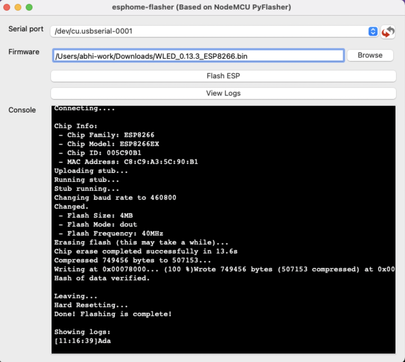
Task: Click the Browse button
Action: (370, 55)
